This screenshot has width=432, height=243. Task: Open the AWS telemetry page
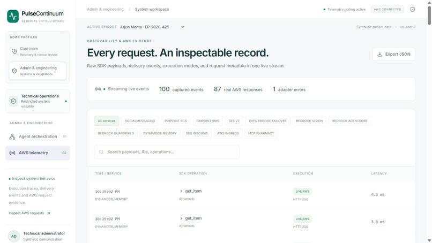38,153
